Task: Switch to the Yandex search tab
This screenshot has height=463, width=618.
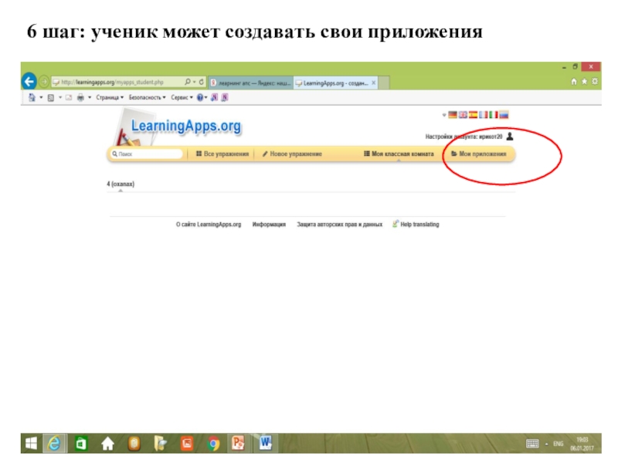Action: click(250, 82)
